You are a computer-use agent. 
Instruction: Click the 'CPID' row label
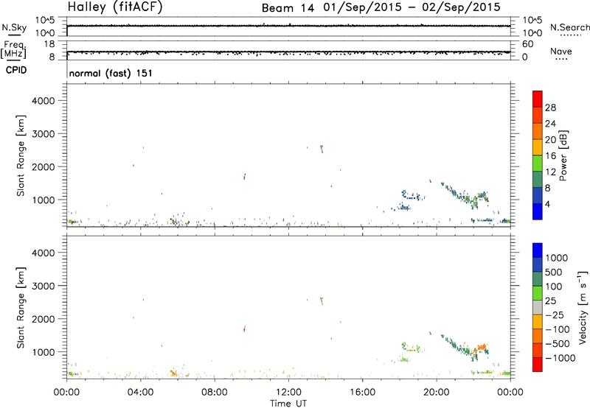(x=16, y=70)
